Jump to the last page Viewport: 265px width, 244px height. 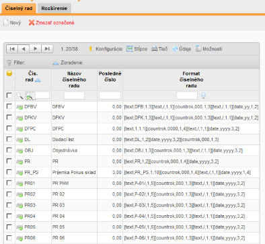[47, 48]
